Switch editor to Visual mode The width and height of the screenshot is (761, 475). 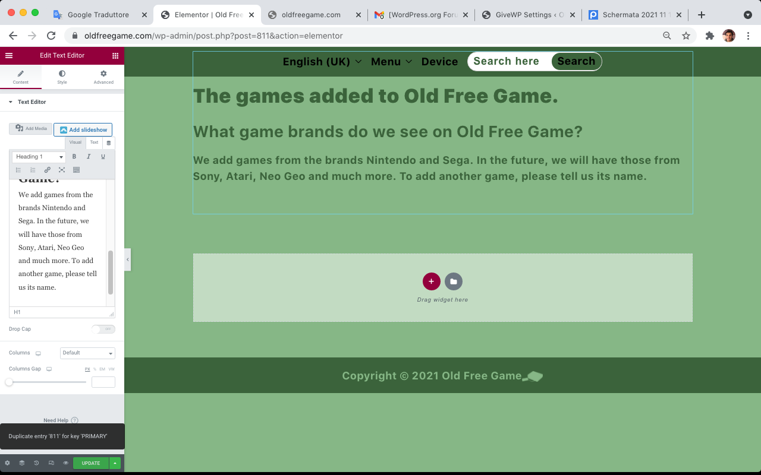(75, 142)
